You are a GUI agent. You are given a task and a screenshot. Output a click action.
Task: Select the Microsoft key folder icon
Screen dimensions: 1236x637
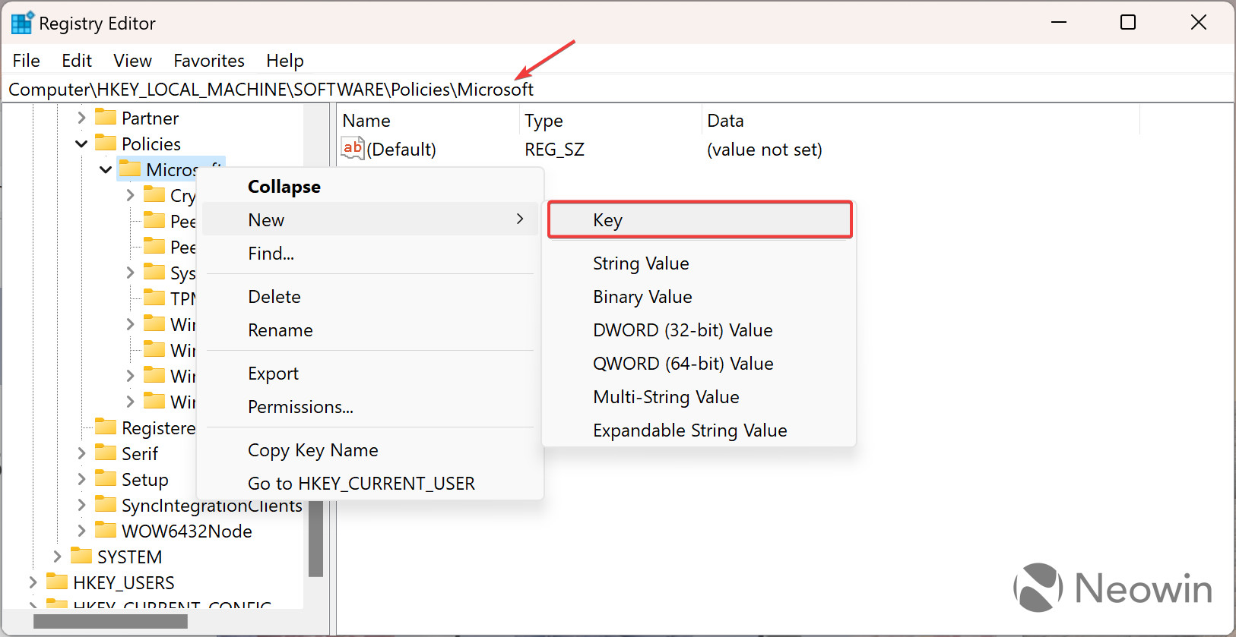click(x=130, y=169)
